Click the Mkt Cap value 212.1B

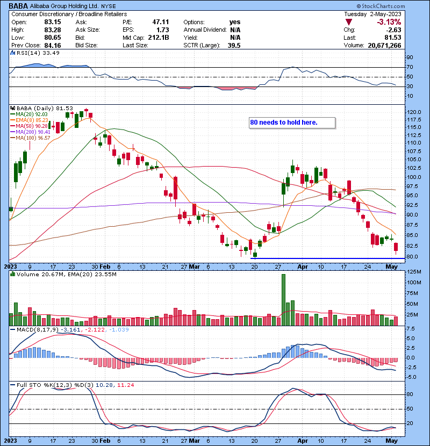coord(159,38)
